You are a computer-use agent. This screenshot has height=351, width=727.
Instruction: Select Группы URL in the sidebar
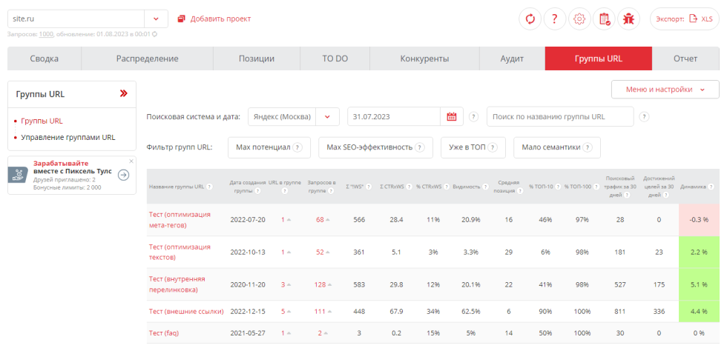point(42,121)
